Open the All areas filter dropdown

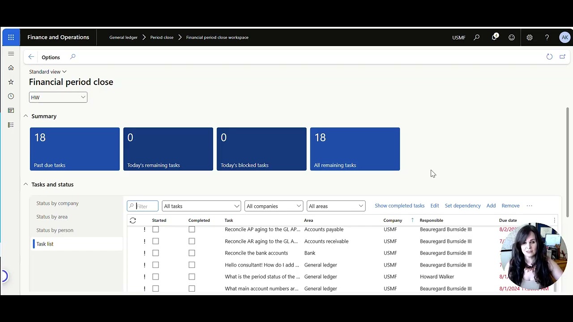click(x=336, y=206)
